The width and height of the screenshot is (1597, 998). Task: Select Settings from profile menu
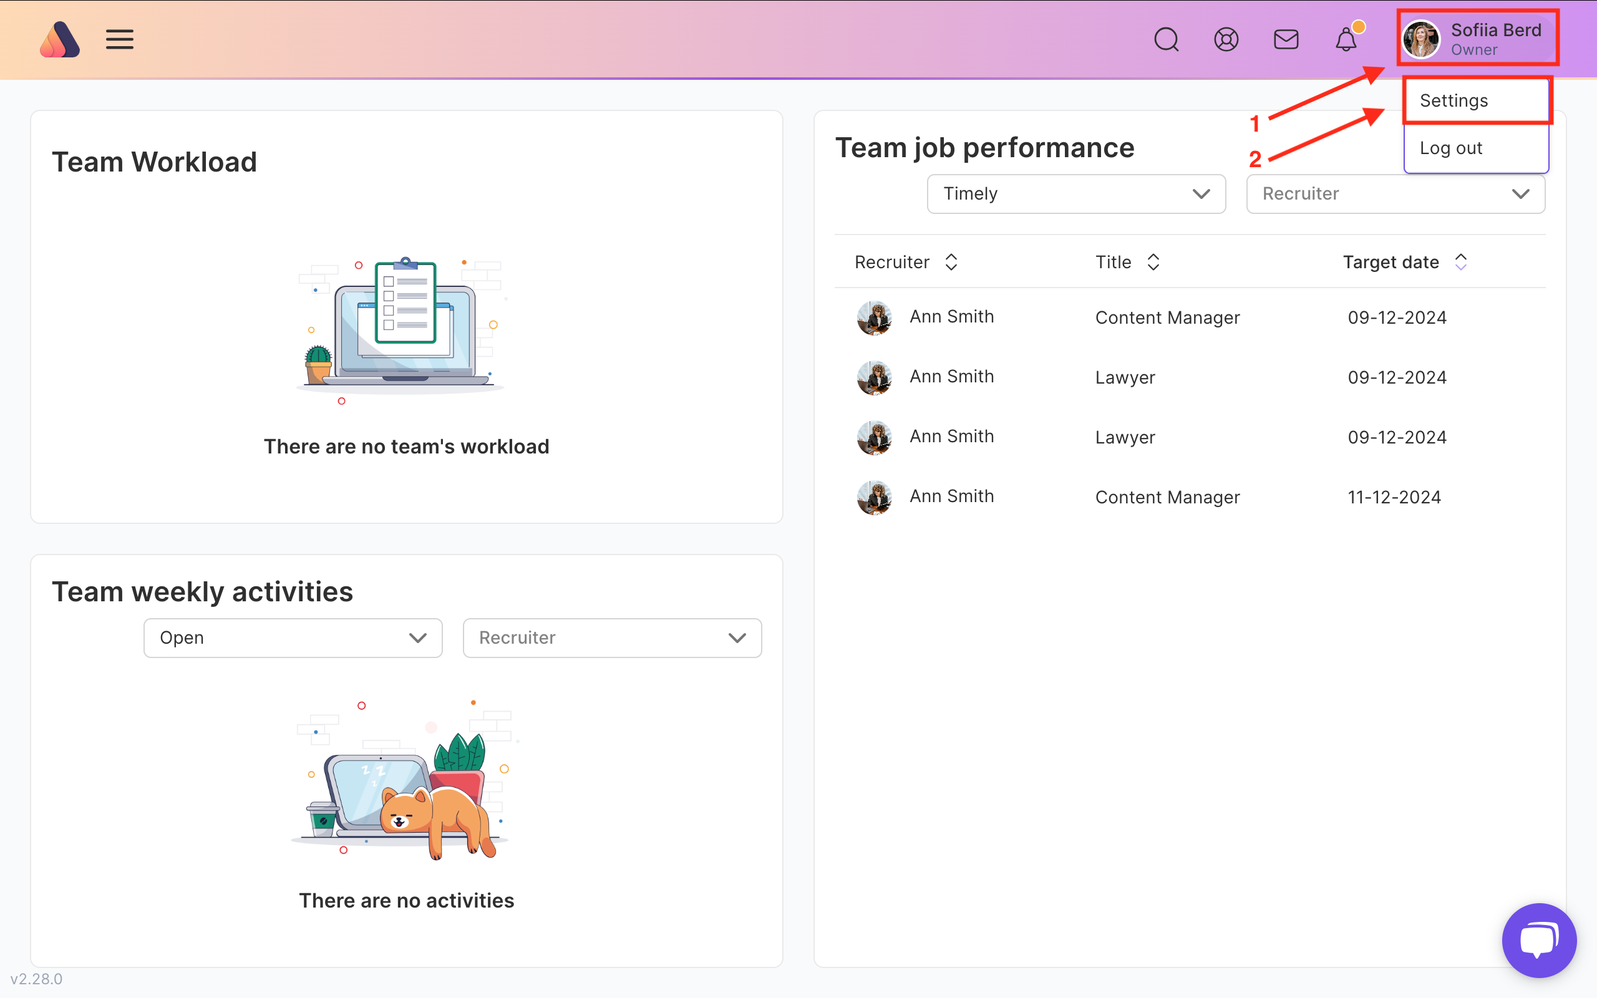tap(1476, 100)
